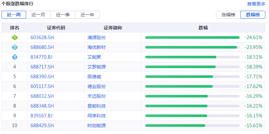Click stock code 834770.BJ
Screen dimensions: 269x134
point(41,57)
